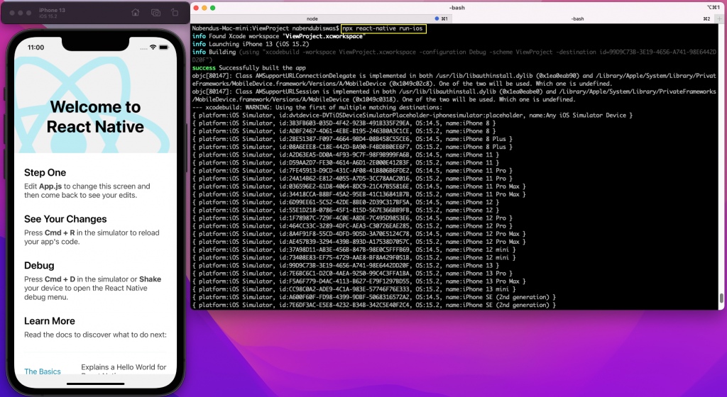Click the 'xcodebuild: WARNING' line
The width and height of the screenshot is (727, 397).
[317, 107]
